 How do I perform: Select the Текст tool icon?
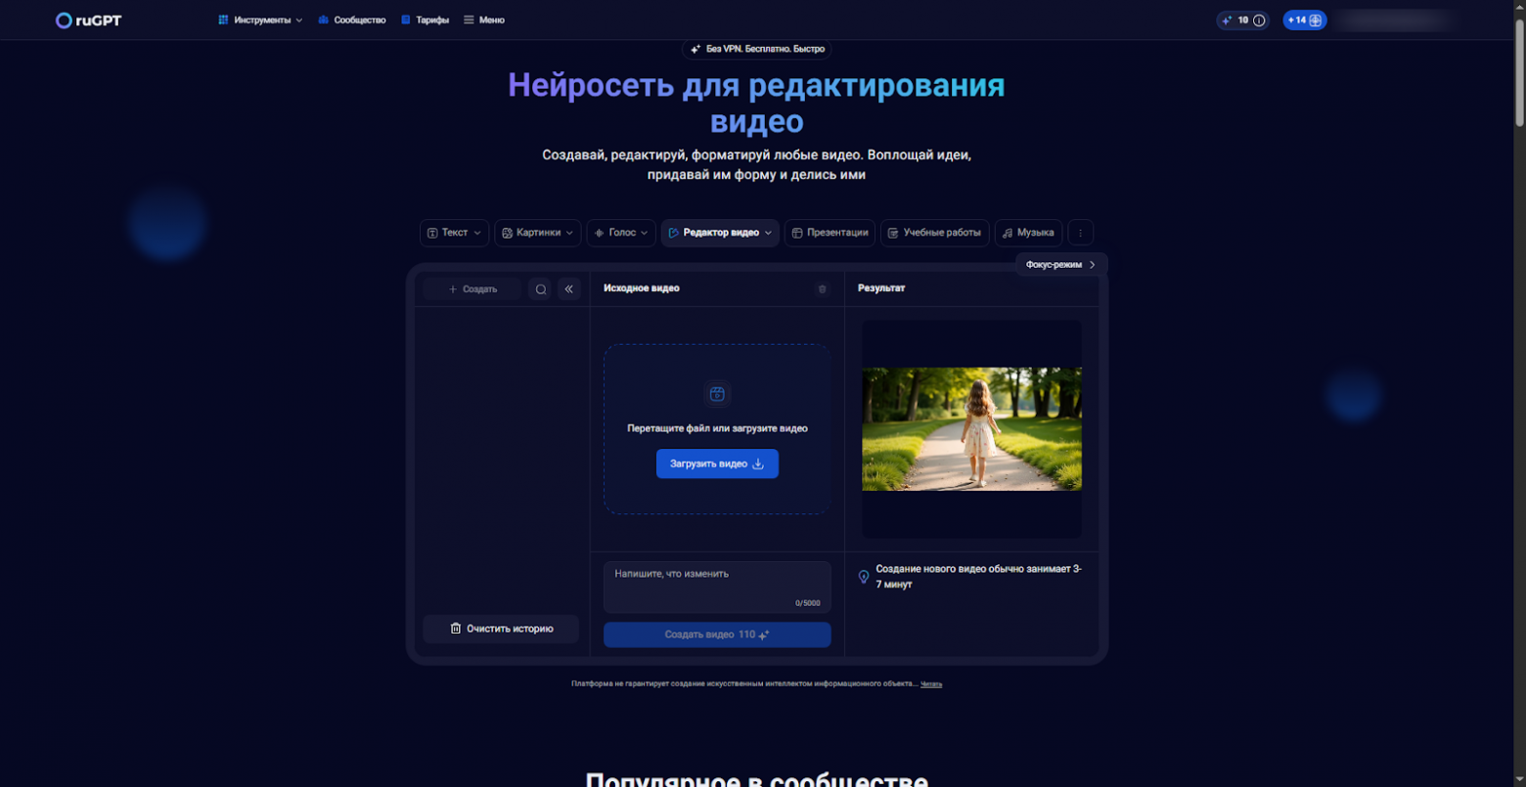click(432, 233)
